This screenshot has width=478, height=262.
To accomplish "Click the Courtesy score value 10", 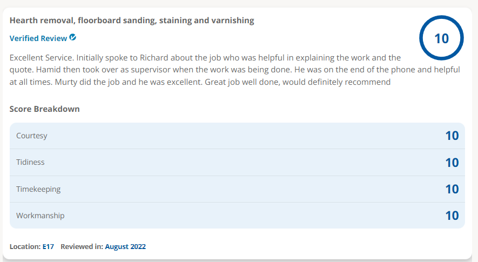I will [452, 136].
